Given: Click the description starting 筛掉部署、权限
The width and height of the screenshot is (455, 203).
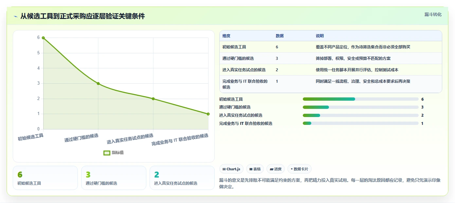Looking at the screenshot, I should pos(353,59).
